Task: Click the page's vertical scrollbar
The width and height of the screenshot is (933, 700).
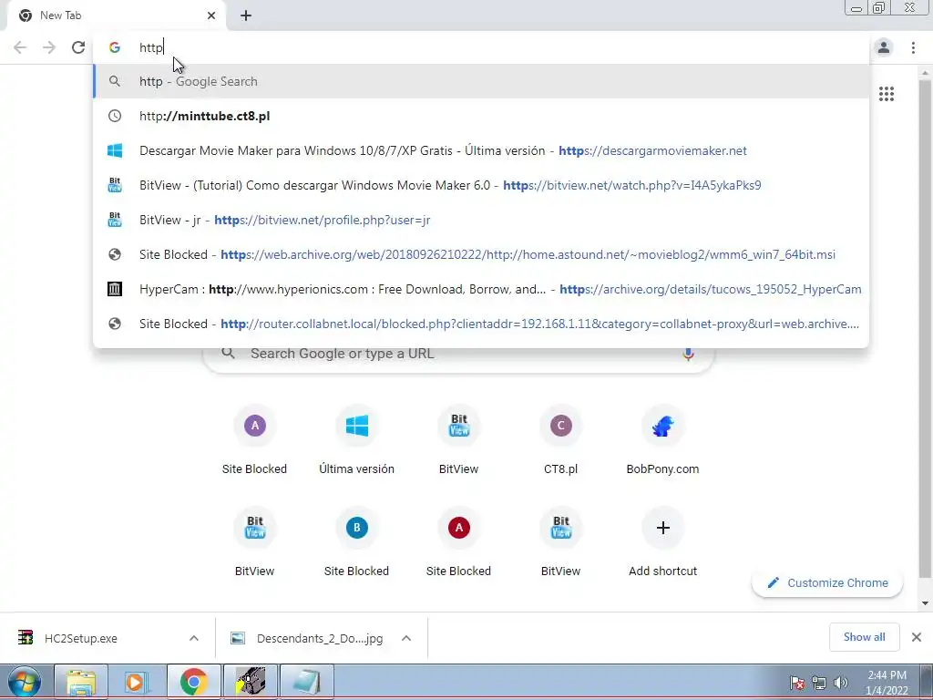Action: click(x=925, y=327)
